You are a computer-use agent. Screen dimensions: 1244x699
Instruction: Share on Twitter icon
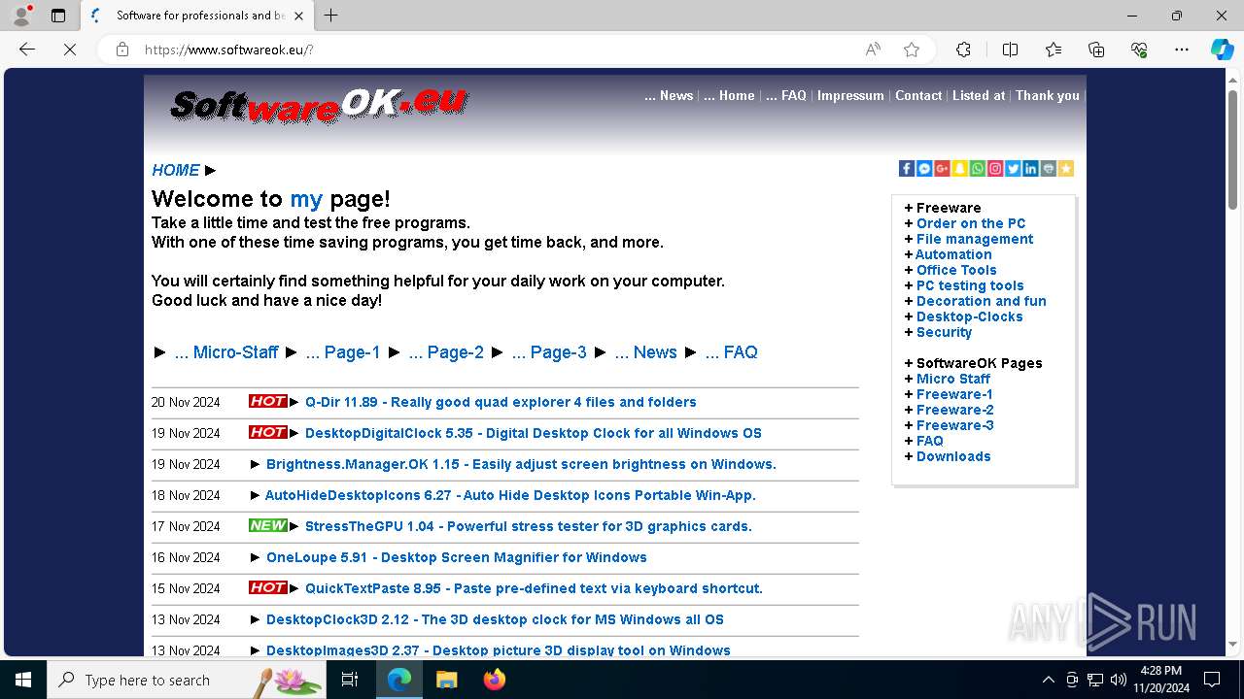1013,169
